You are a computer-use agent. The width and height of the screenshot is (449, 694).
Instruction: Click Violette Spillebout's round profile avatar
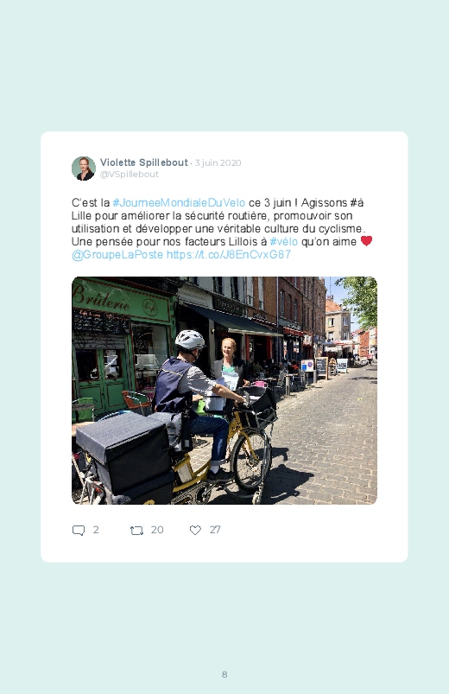point(84,169)
